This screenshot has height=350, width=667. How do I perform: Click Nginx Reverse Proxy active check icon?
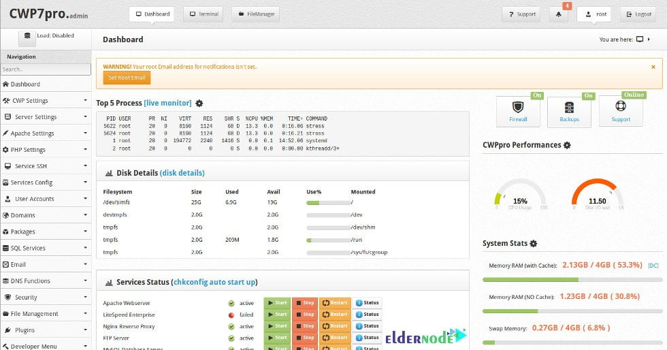[231, 327]
